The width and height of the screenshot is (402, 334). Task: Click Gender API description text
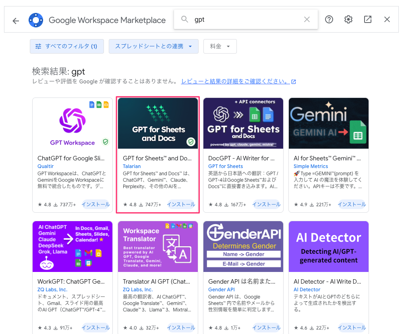241,303
